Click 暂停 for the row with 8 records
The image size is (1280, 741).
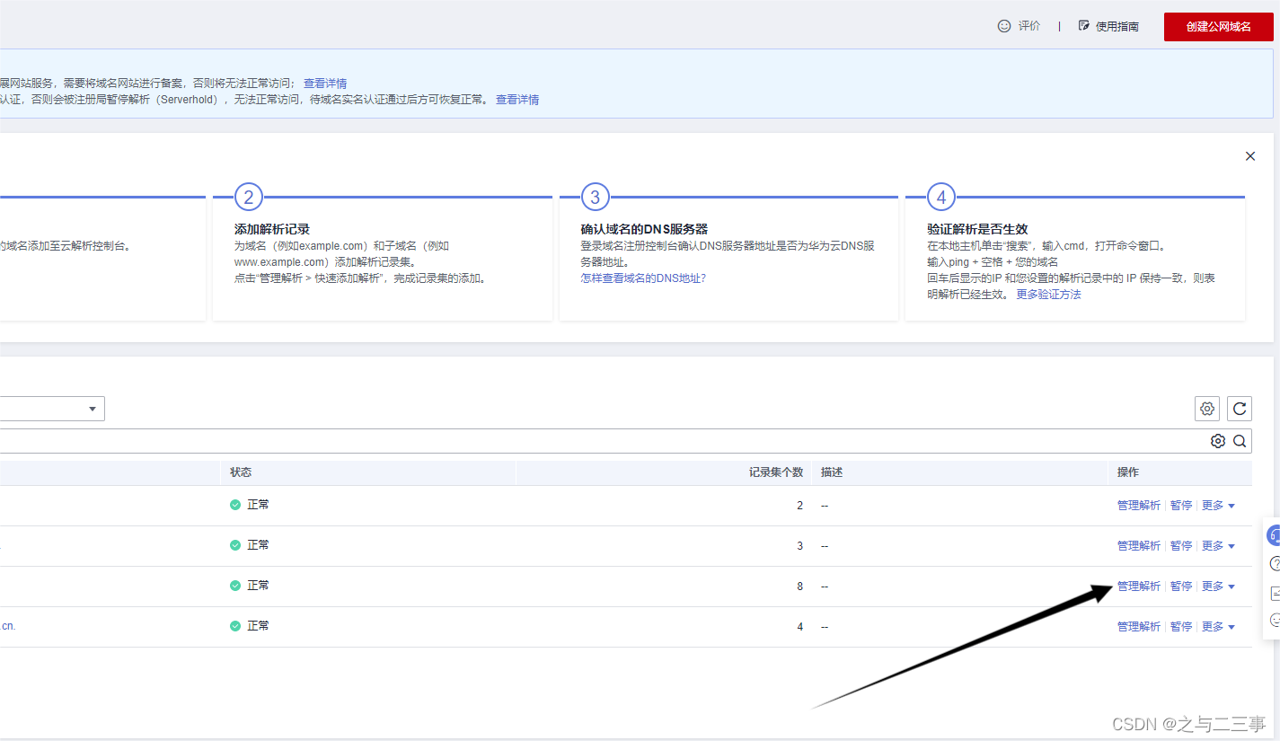(x=1181, y=587)
